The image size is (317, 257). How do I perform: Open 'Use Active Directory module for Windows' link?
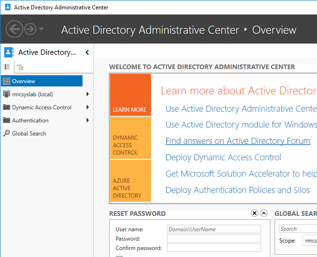(x=241, y=125)
